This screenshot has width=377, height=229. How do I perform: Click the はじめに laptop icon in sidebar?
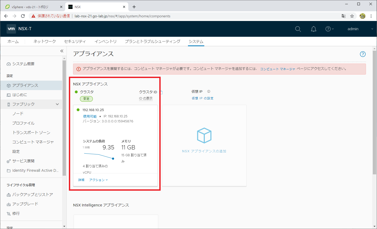9,95
